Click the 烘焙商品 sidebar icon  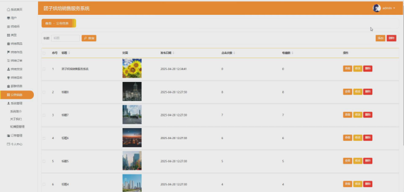(x=8, y=43)
